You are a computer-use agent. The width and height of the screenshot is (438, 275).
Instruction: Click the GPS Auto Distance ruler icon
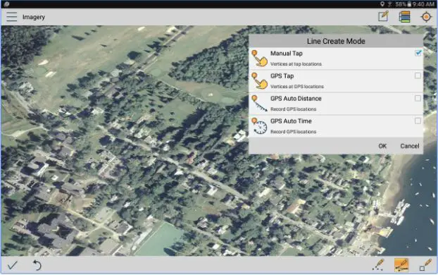tap(260, 104)
